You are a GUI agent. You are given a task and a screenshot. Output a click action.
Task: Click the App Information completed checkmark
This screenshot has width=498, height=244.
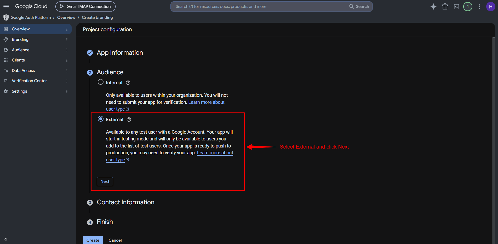90,53
